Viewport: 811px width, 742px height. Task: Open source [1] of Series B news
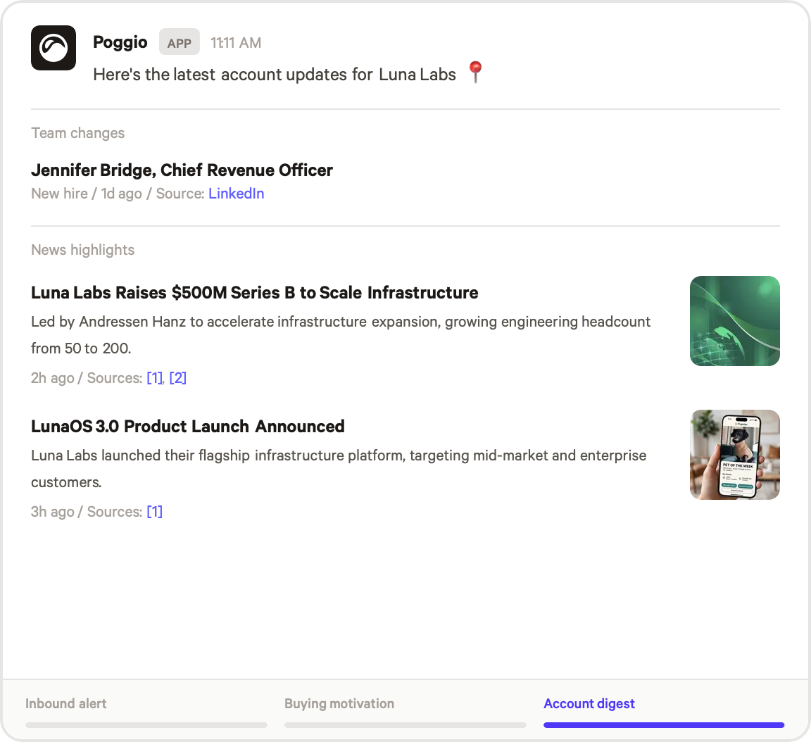154,378
